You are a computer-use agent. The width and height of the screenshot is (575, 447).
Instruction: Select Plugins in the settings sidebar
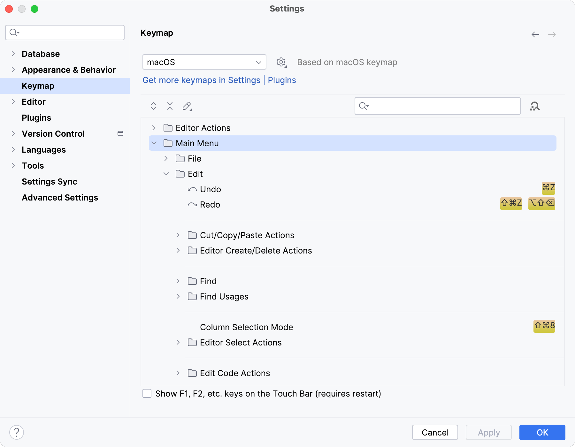36,117
